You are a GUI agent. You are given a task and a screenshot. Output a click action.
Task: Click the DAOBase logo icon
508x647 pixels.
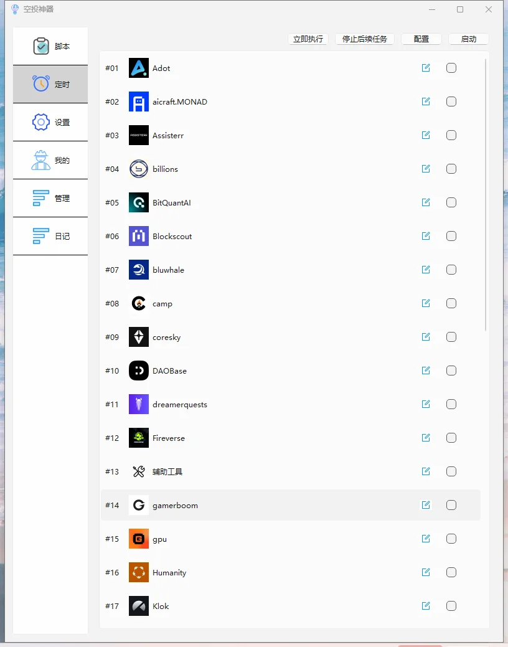click(x=139, y=371)
